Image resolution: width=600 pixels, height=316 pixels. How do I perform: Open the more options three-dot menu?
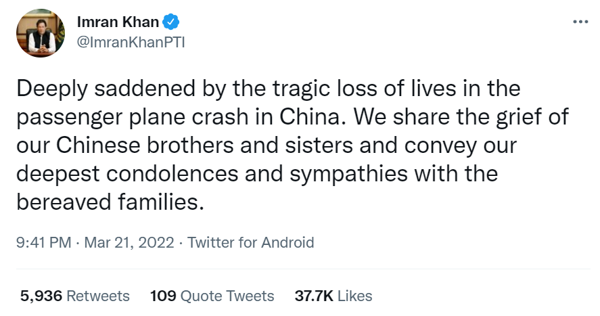coord(580,22)
